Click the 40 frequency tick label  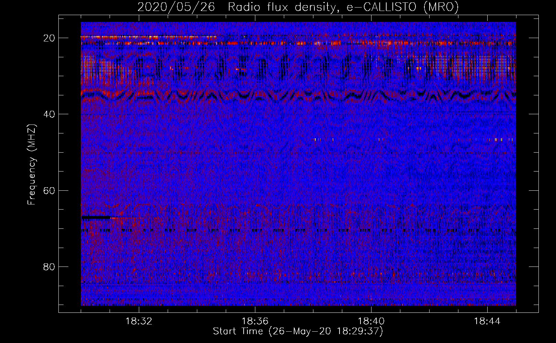tap(49, 114)
